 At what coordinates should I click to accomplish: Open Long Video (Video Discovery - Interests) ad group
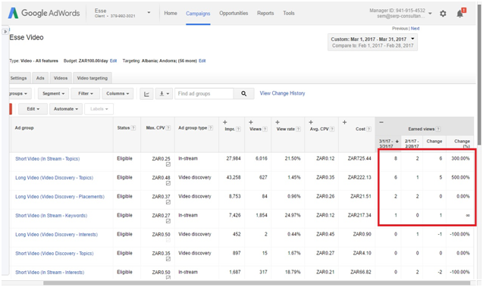[x=56, y=235]
